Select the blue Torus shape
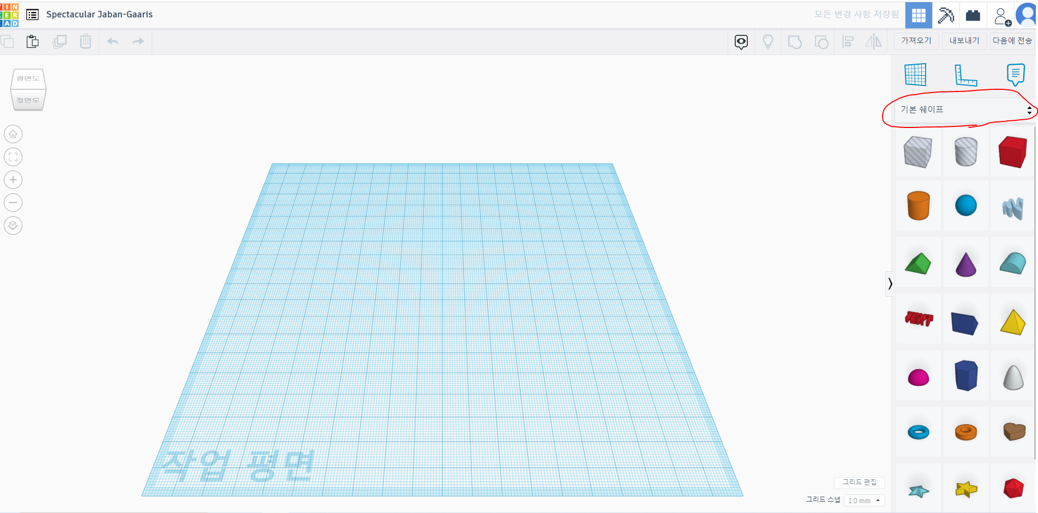Image resolution: width=1038 pixels, height=513 pixels. tap(918, 432)
